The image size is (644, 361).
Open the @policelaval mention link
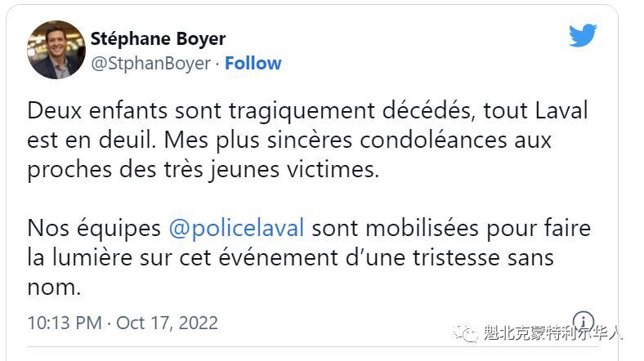coord(236,228)
